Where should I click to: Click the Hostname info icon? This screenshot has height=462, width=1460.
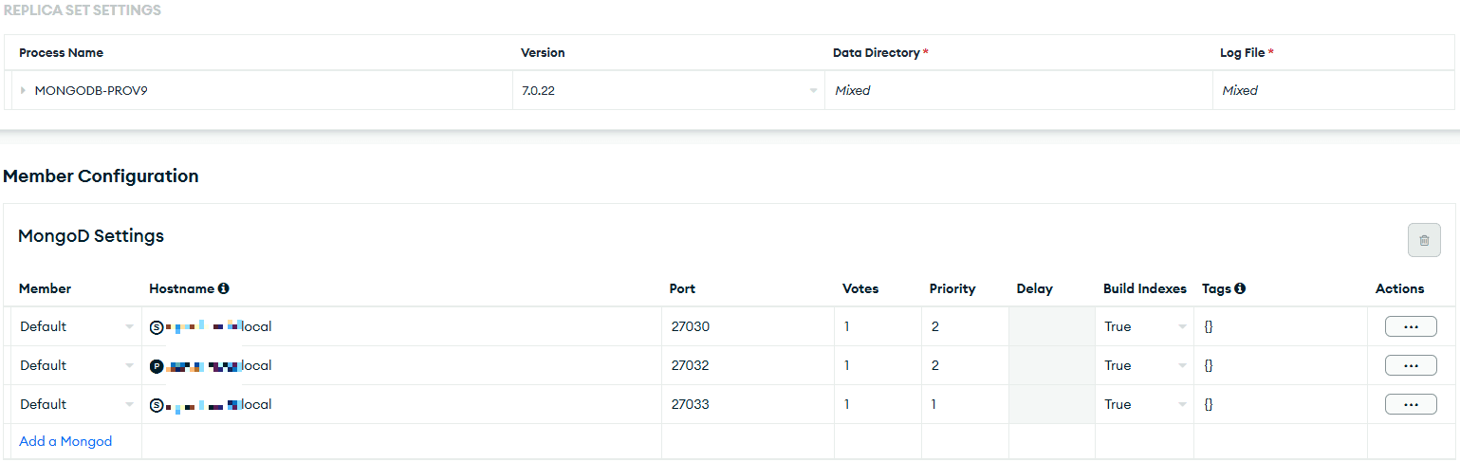pos(224,288)
